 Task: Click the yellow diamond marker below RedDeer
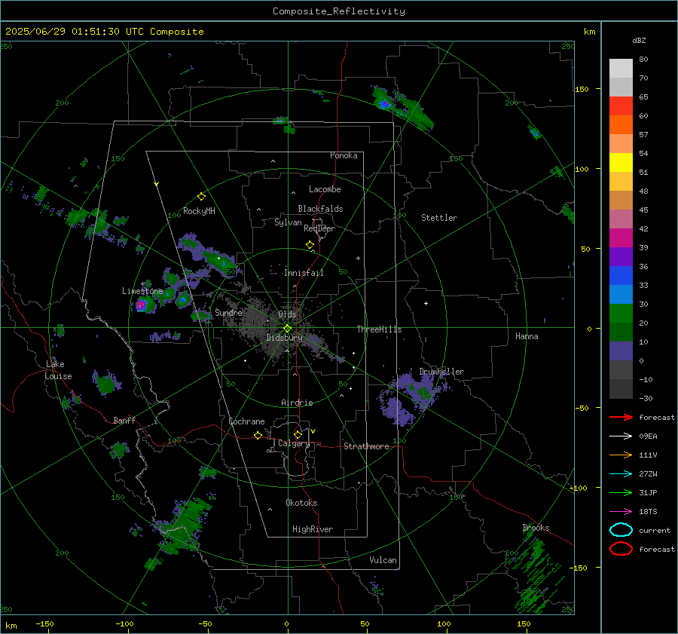(x=310, y=245)
